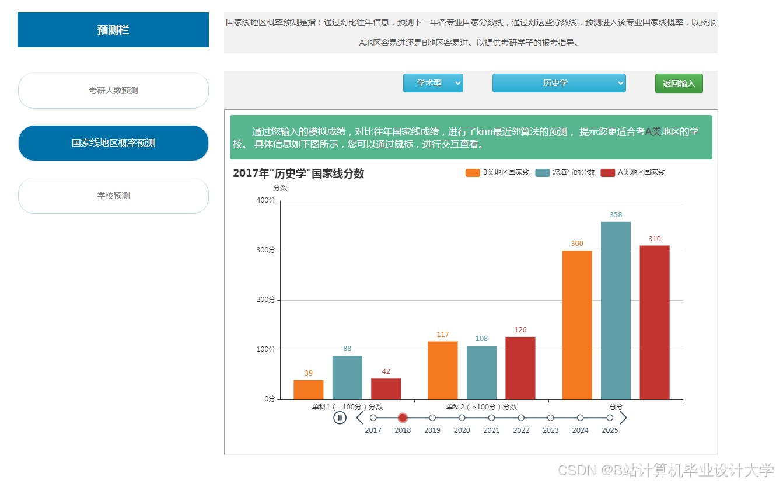The height and width of the screenshot is (483, 776).
Task: Open the 历史学 subject dropdown
Action: [x=558, y=83]
